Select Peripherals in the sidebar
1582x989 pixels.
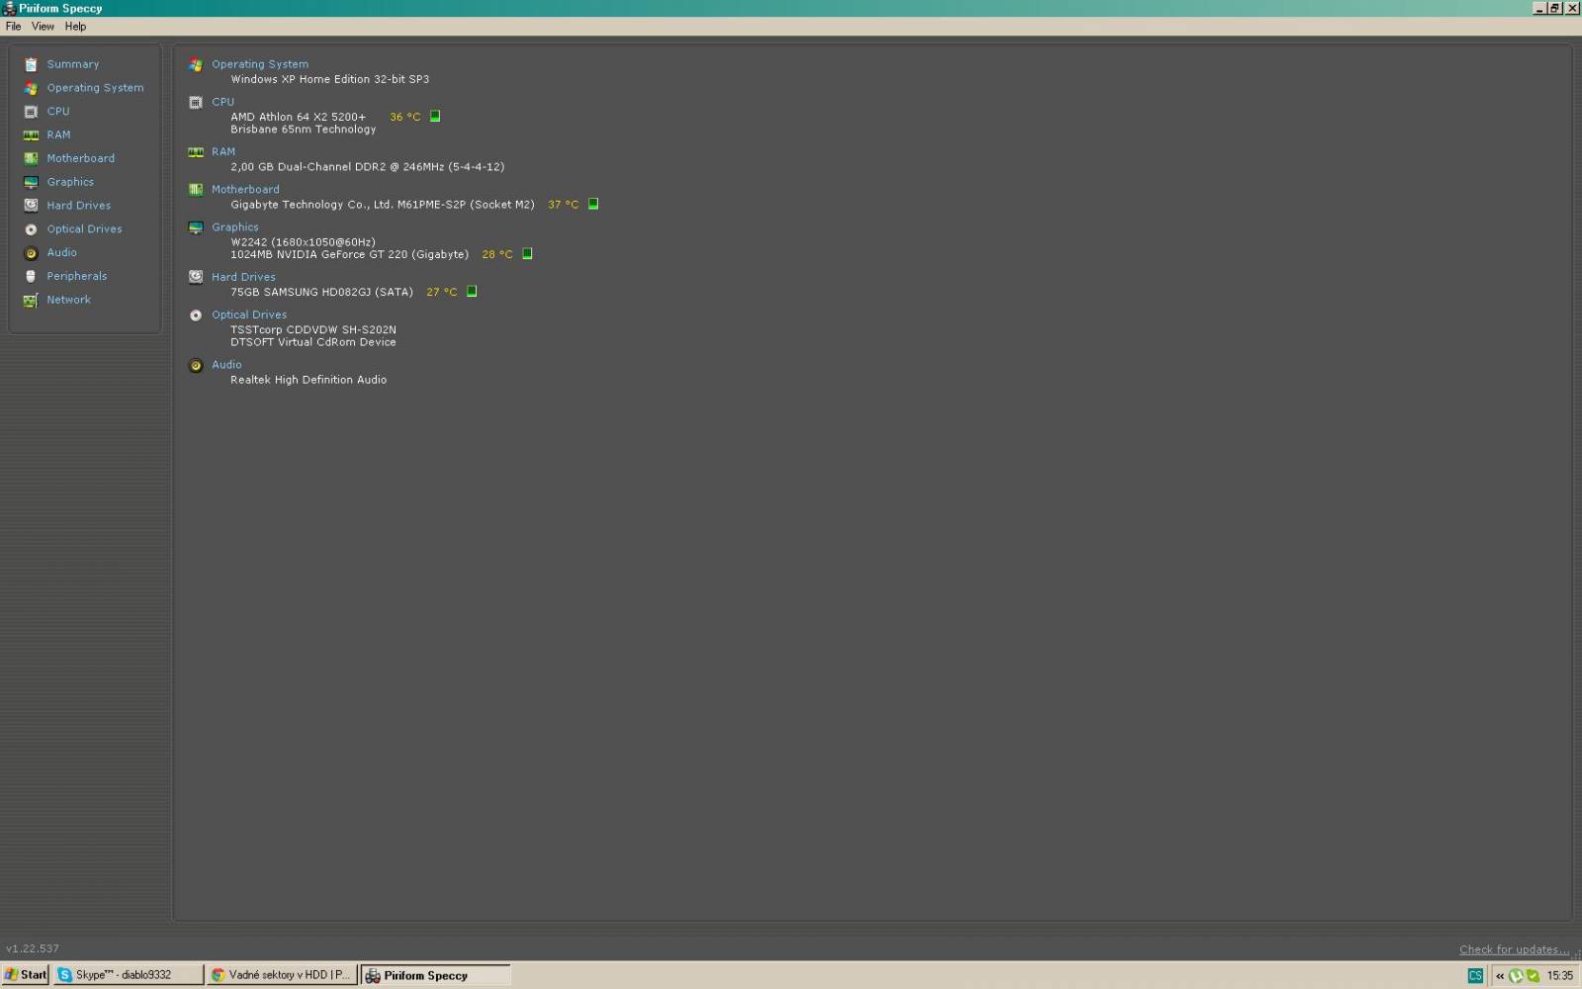click(76, 276)
